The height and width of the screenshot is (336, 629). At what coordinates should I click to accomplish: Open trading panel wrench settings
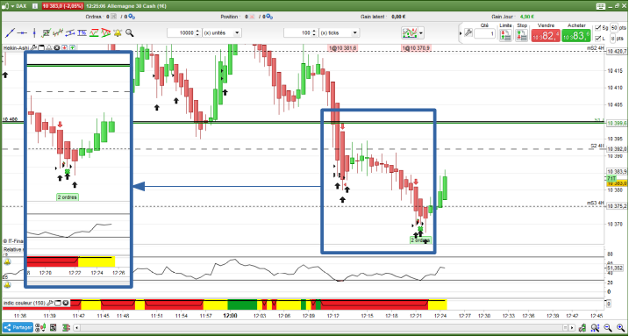click(468, 32)
